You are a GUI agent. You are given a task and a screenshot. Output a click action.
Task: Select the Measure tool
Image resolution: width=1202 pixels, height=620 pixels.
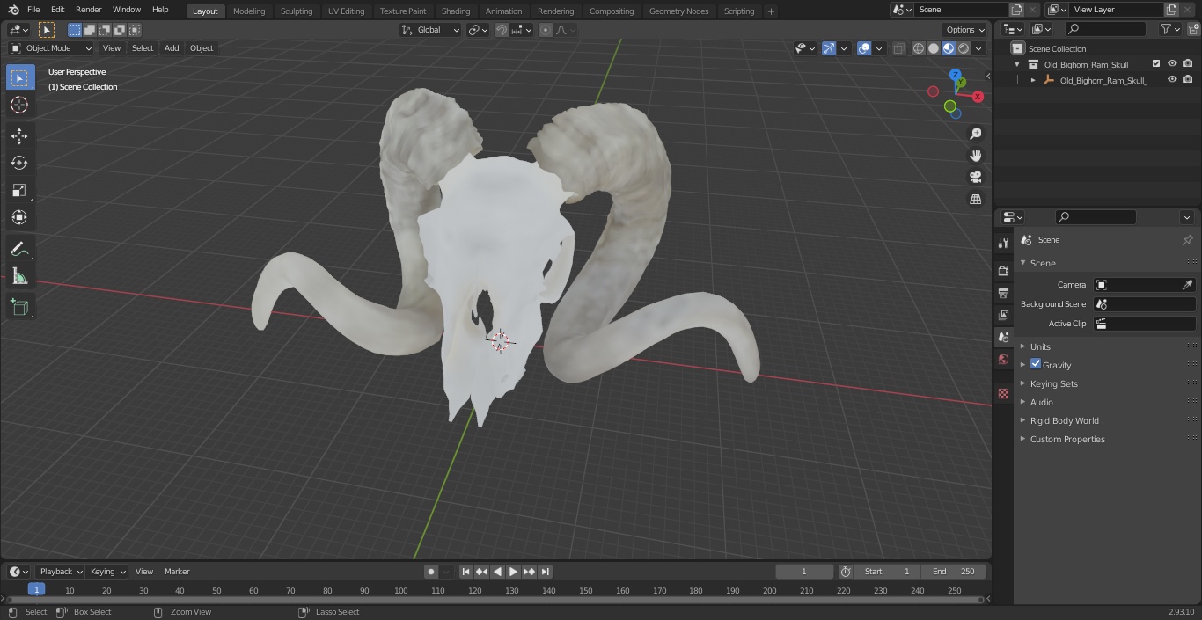[x=19, y=277]
